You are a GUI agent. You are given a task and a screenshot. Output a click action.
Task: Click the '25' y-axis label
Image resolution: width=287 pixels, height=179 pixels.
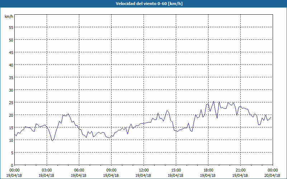tap(11, 103)
